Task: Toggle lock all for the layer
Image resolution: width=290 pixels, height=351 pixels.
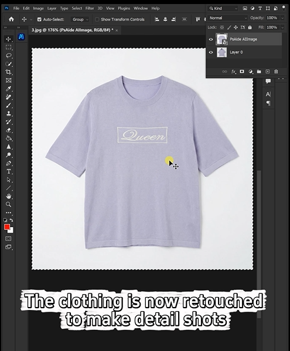Action: (x=250, y=28)
